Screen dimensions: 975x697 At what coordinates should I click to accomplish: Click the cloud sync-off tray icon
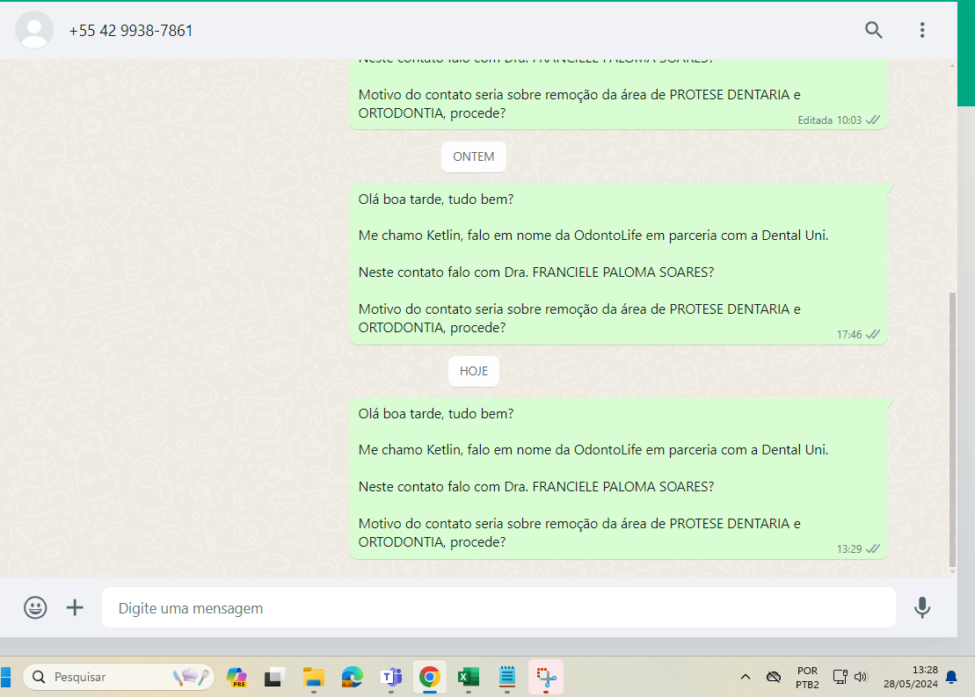pos(774,677)
